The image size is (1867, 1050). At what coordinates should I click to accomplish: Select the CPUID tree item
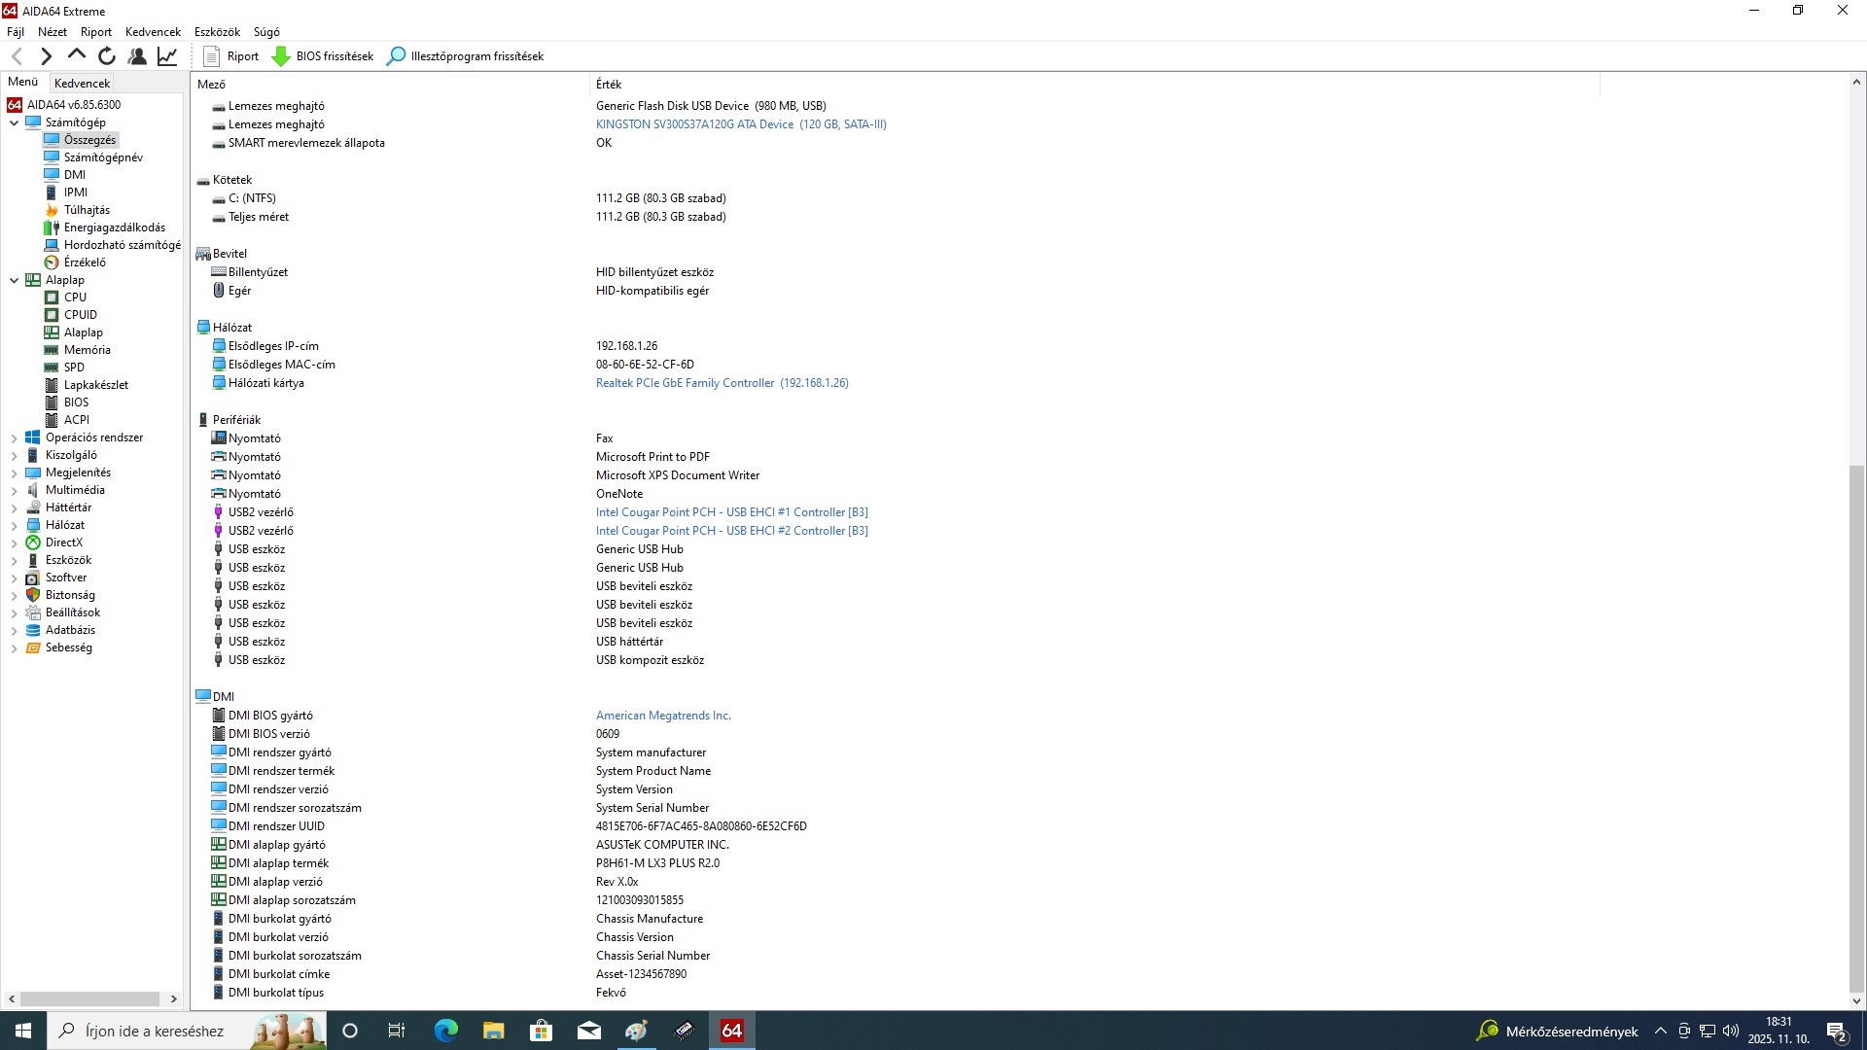pyautogui.click(x=80, y=315)
